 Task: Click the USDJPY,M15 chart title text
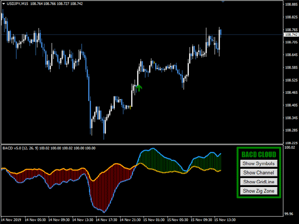pyautogui.click(x=17, y=4)
